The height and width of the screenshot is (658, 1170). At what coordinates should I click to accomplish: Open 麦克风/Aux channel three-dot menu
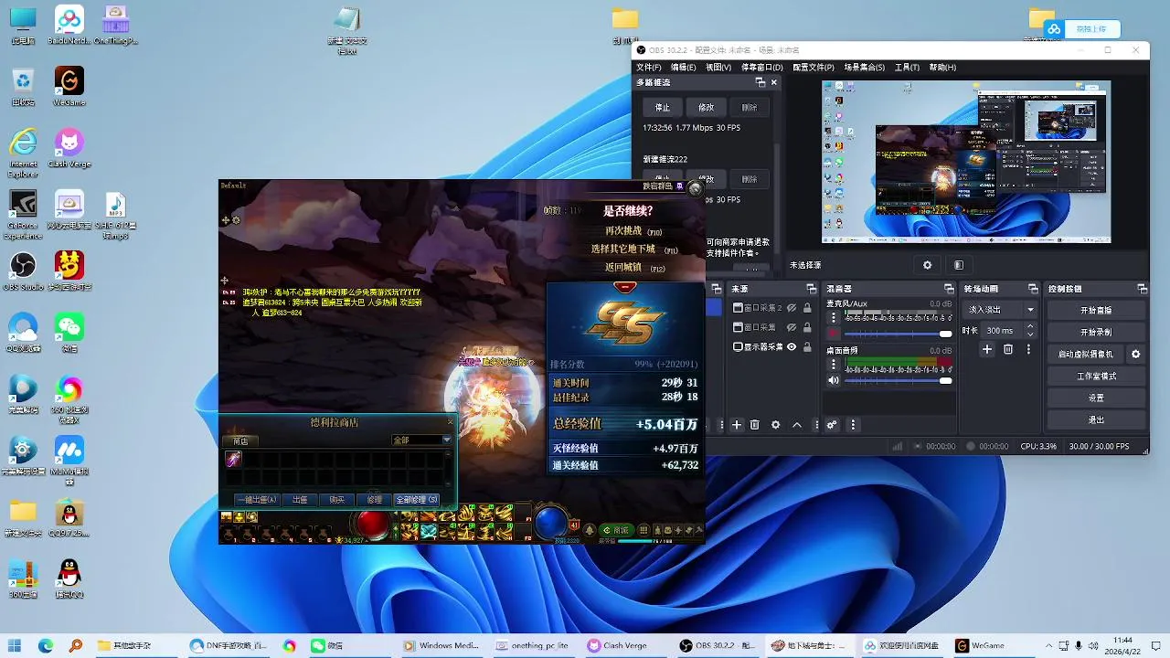coord(833,318)
